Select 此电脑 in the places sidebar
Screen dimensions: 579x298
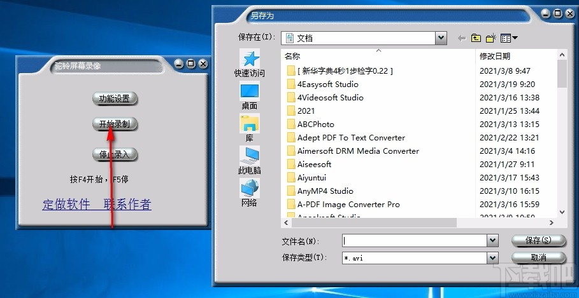pos(249,161)
